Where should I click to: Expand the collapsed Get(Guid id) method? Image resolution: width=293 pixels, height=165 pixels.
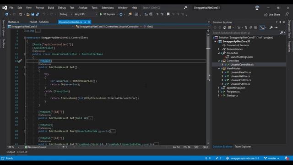tap(25, 118)
